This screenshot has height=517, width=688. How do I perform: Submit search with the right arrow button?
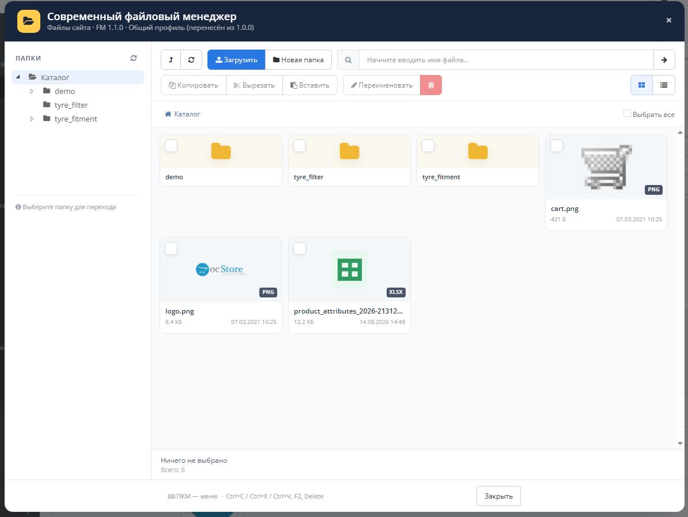coord(664,60)
